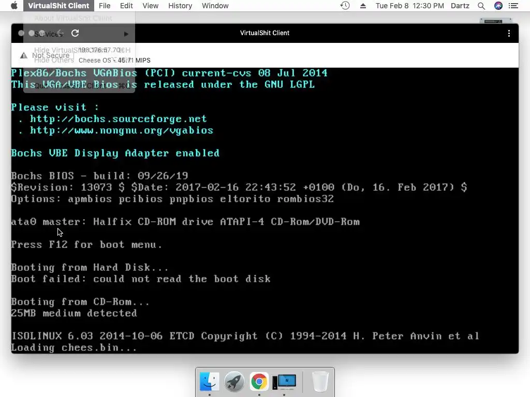The width and height of the screenshot is (530, 397).
Task: Open the View menu
Action: click(151, 6)
